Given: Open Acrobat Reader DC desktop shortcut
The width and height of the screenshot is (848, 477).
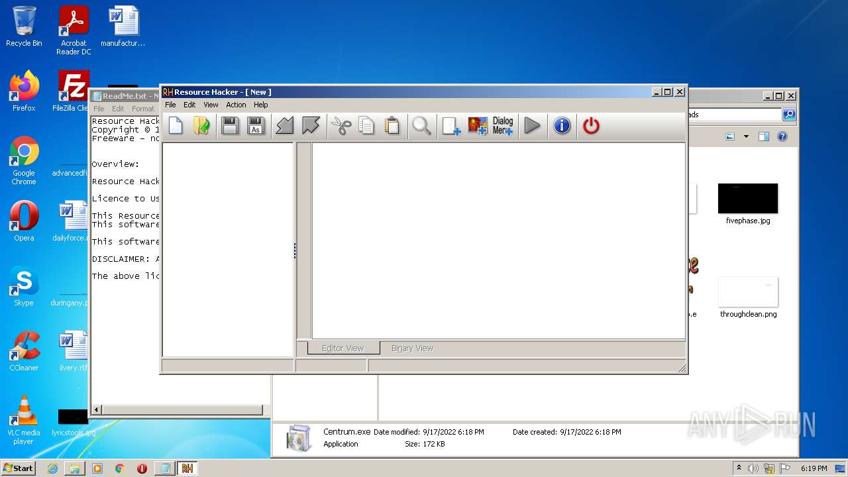Looking at the screenshot, I should [x=74, y=30].
